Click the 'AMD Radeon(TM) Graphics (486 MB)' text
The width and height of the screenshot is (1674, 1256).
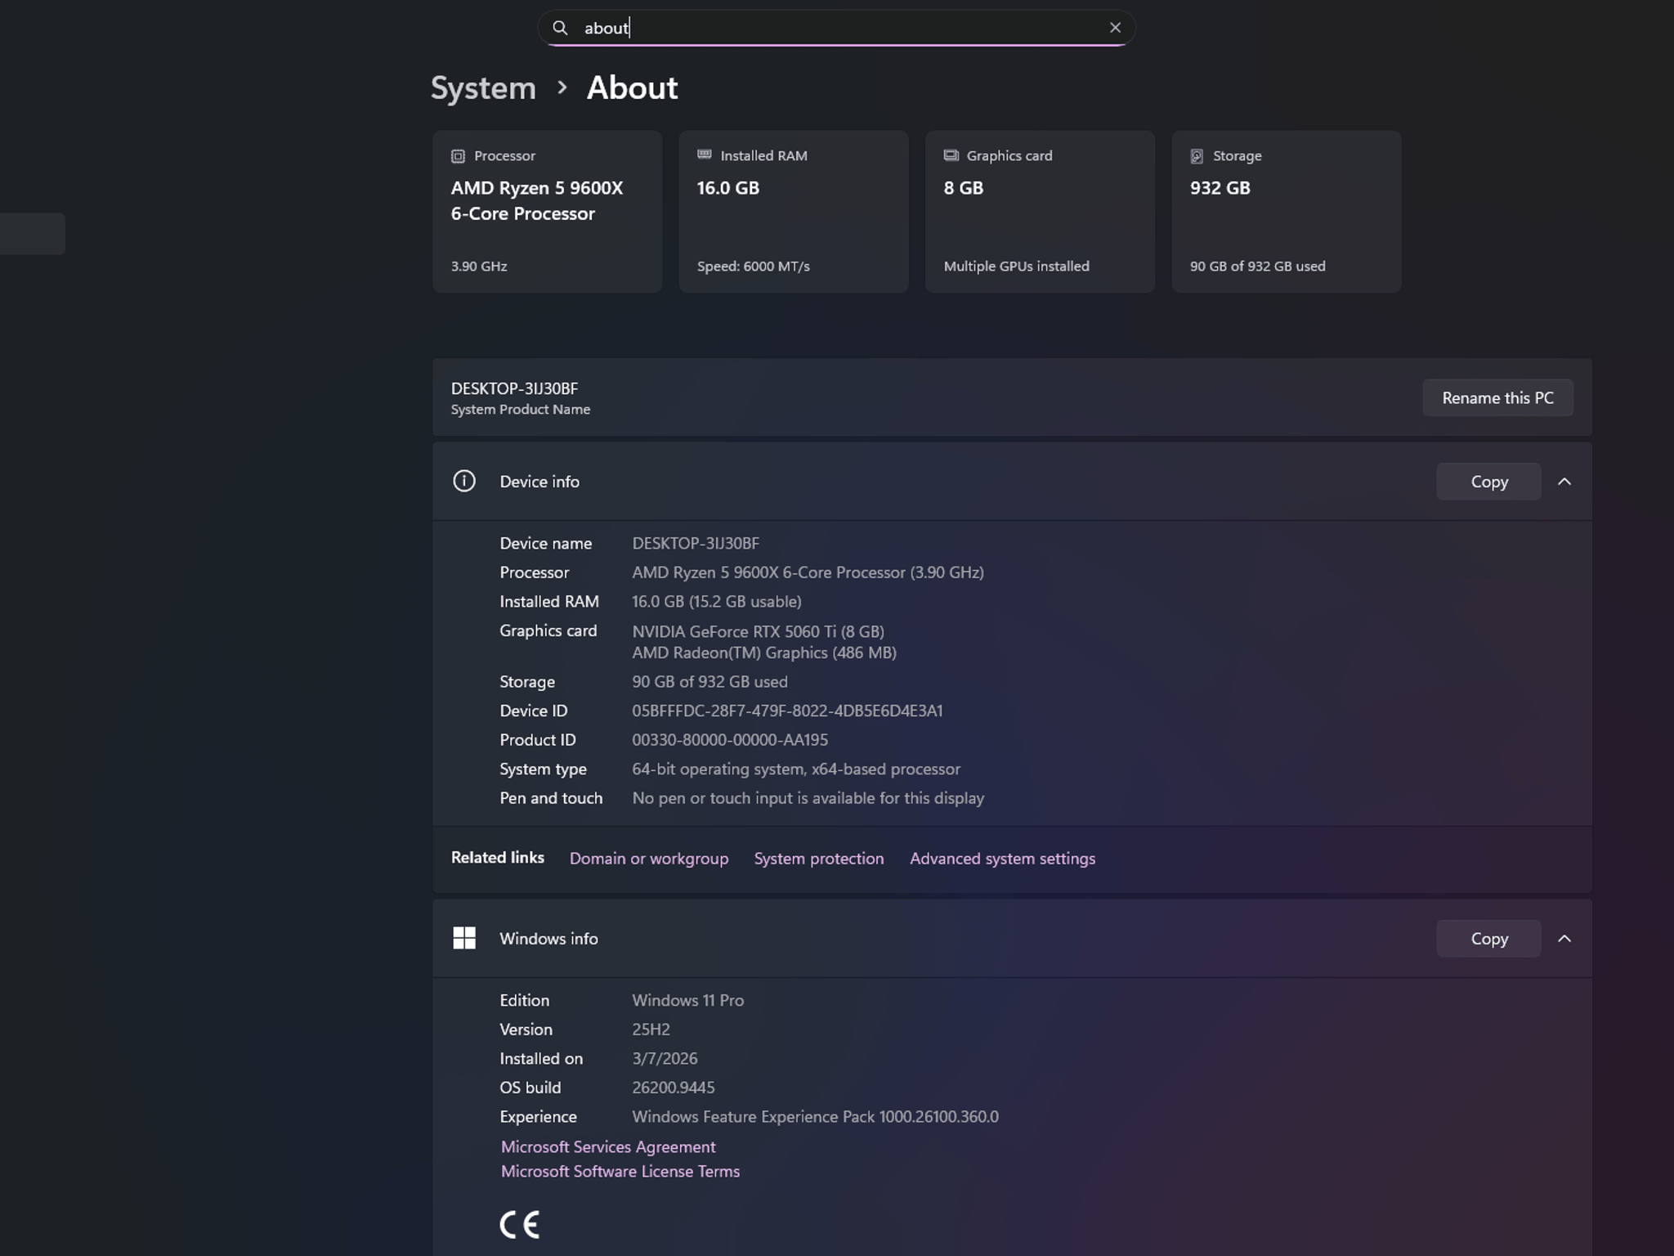[764, 653]
